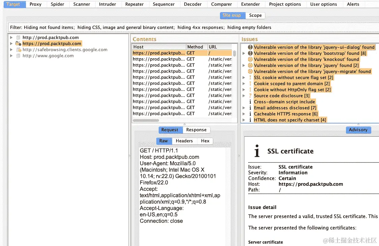Click the severity icon for Cookie without HttpOnly flag
Screen dimensions: 379x246
click(250, 90)
